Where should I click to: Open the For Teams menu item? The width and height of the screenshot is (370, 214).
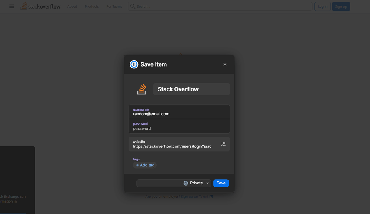pos(114,6)
